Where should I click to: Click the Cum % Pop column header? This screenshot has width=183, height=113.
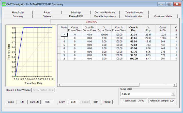pos(133,29)
